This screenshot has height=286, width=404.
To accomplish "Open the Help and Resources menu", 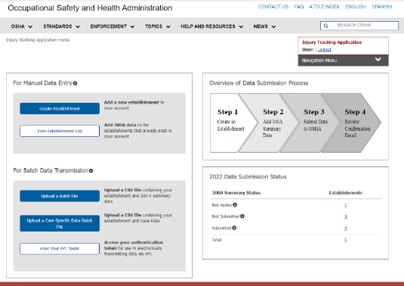I will (x=211, y=26).
